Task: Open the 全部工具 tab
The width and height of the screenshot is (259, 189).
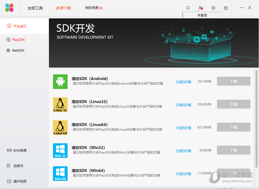Action: (35, 8)
